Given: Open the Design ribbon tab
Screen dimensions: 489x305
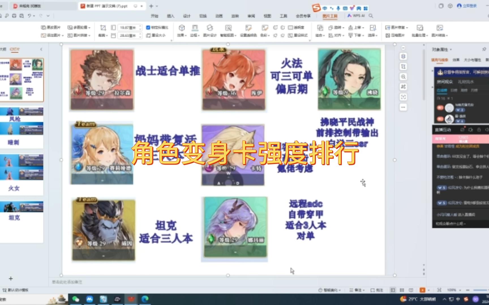Looking at the screenshot, I should [187, 16].
